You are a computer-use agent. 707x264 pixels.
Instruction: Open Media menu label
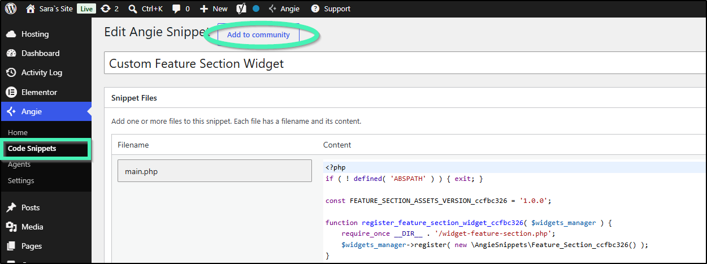pyautogui.click(x=32, y=227)
